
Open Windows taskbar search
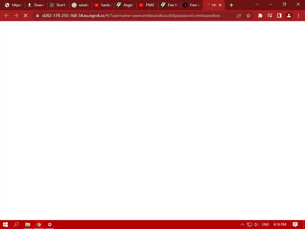16,225
